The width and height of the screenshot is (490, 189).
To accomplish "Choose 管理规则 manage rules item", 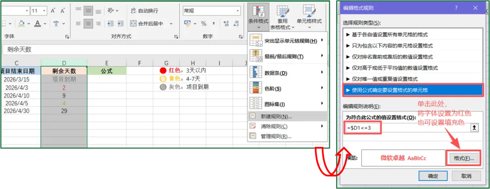I will point(287,136).
